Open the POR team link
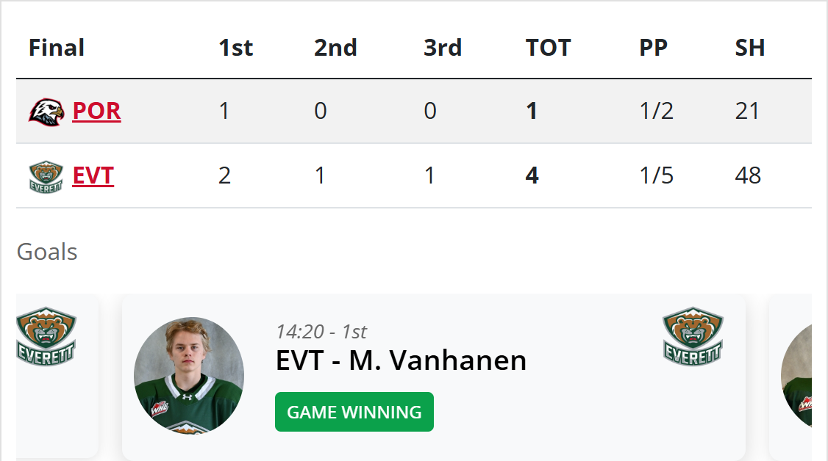 (96, 111)
